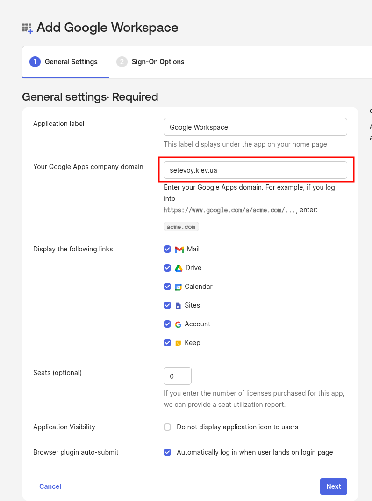
Task: Uncheck the Sites link checkbox
Action: point(167,305)
